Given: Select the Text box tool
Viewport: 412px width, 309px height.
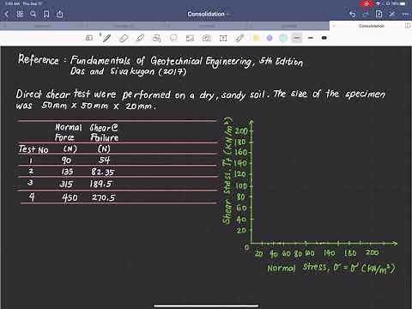Looking at the screenshot, I should (223, 38).
